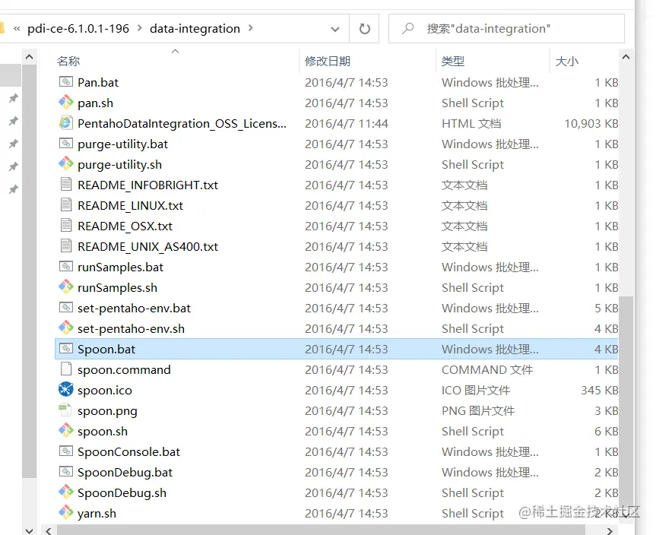Image resolution: width=656 pixels, height=535 pixels.
Task: Click the horizontal scrollbar left arrow
Action: (49, 530)
